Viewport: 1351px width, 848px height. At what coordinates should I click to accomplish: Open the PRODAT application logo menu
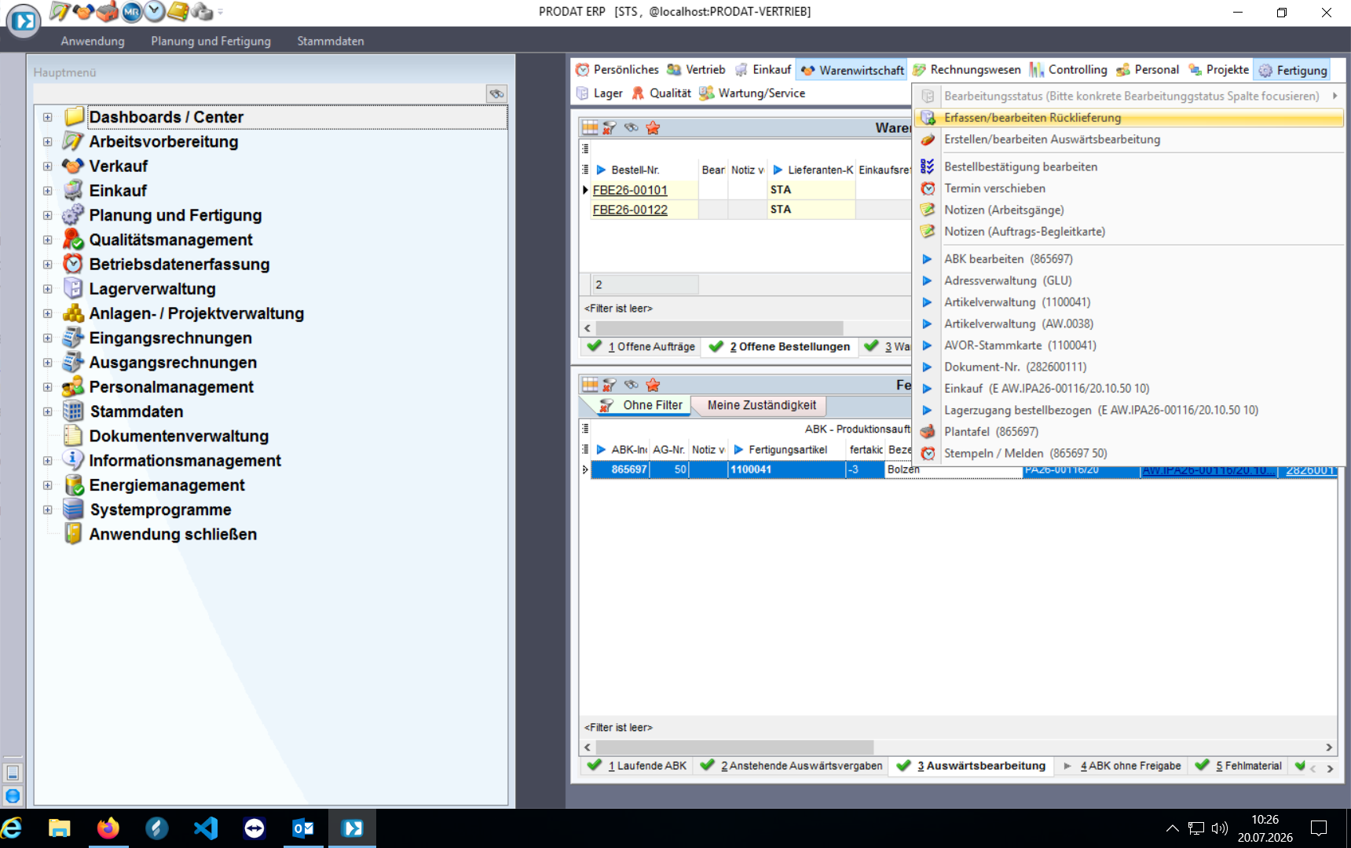tap(24, 21)
